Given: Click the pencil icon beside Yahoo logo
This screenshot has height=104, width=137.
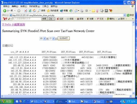Looking at the screenshot, I should [9, 19].
